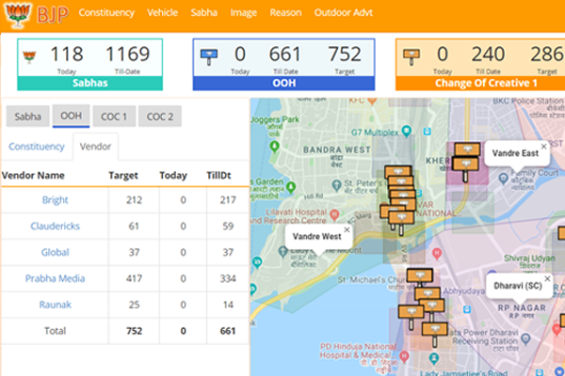Screen dimensions: 565x376
Task: Close the Vandre West map popup
Action: 347,229
